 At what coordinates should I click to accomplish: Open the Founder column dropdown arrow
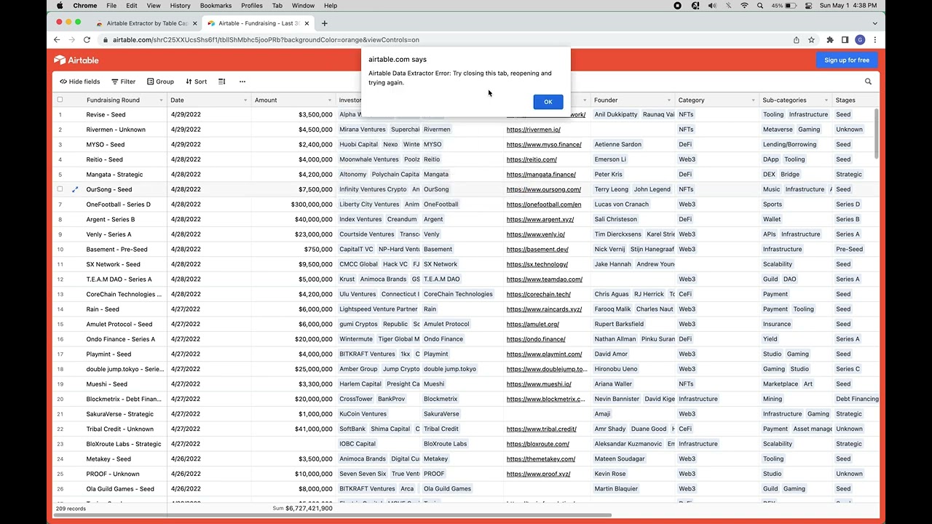pyautogui.click(x=669, y=100)
